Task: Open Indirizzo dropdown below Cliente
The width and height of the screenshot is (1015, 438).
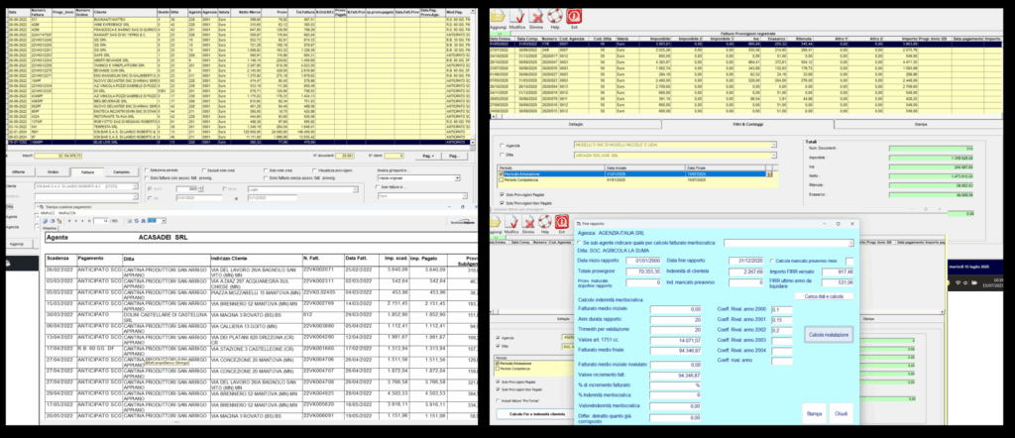Action: (x=135, y=196)
